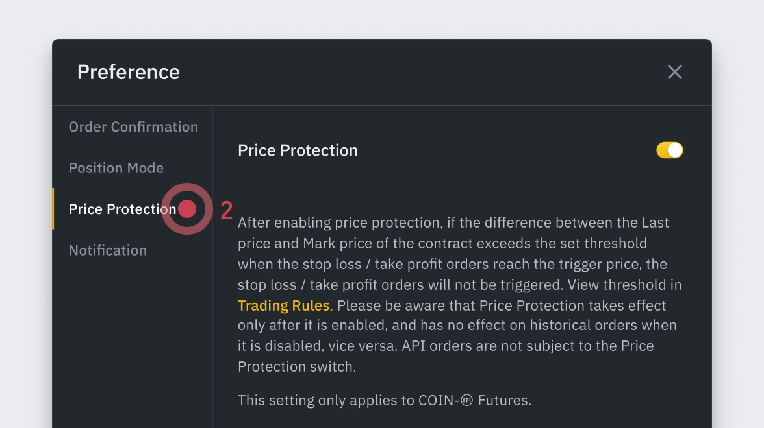
Task: Disable the Price Protection toggle switch
Action: pos(670,150)
